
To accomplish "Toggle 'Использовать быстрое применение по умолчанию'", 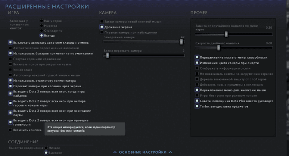I will [x=11, y=53].
